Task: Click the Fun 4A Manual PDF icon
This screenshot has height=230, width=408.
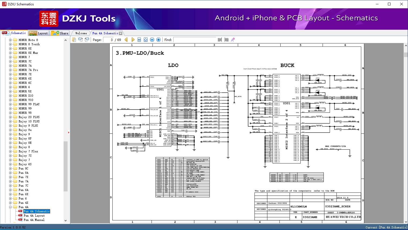Action: [x=20, y=220]
